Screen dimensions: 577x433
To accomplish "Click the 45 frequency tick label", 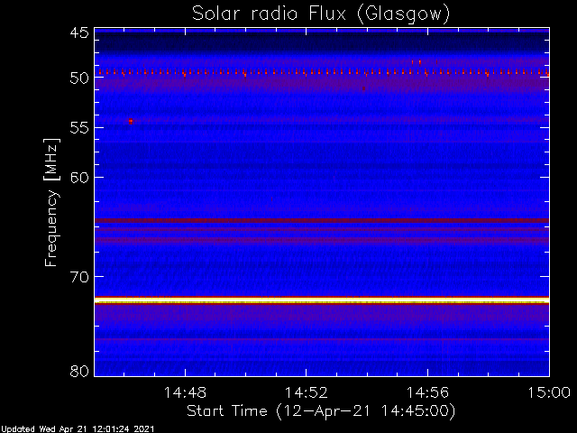I will [79, 33].
